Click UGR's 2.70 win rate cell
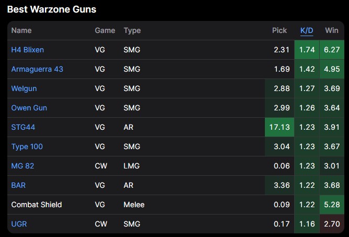The image size is (349, 237). point(331,224)
